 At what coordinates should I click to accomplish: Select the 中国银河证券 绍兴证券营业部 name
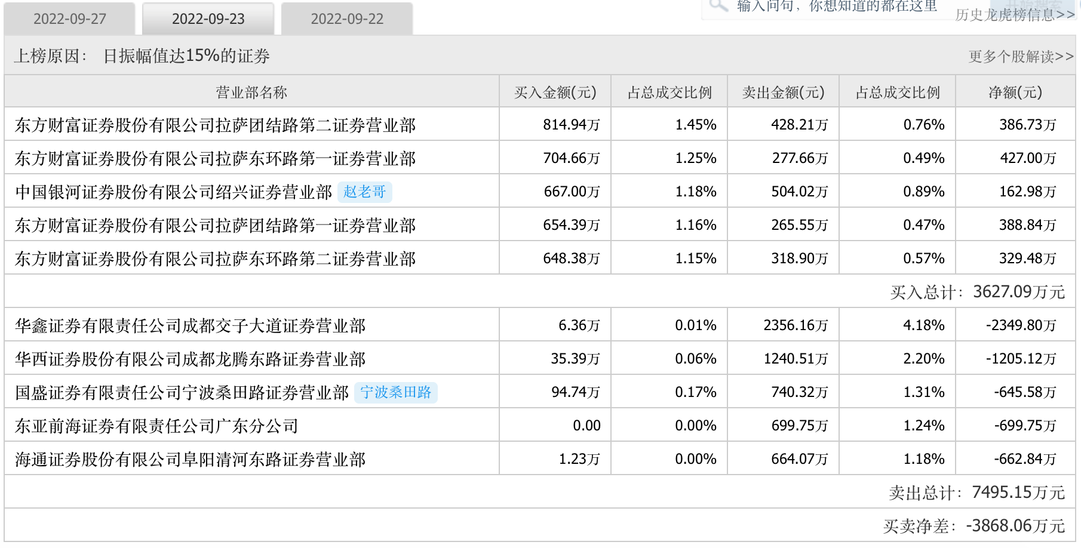(x=173, y=192)
